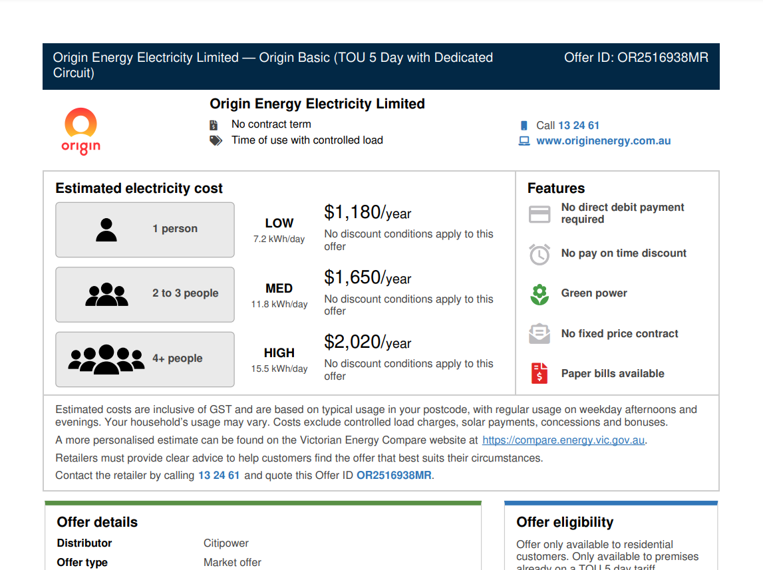This screenshot has height=570, width=763.
Task: Click the Origin logo
Action: click(x=80, y=131)
